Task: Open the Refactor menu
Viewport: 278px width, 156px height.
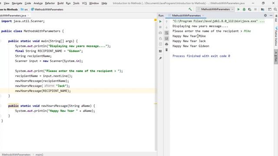Action: click(50, 3)
